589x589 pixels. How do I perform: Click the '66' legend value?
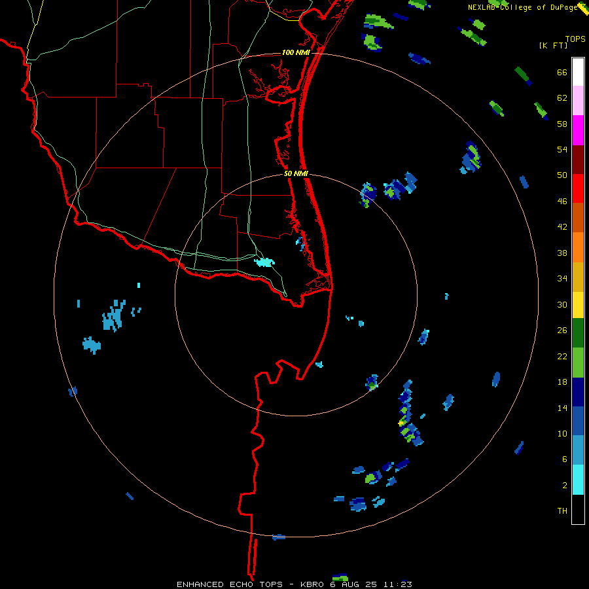click(x=562, y=73)
